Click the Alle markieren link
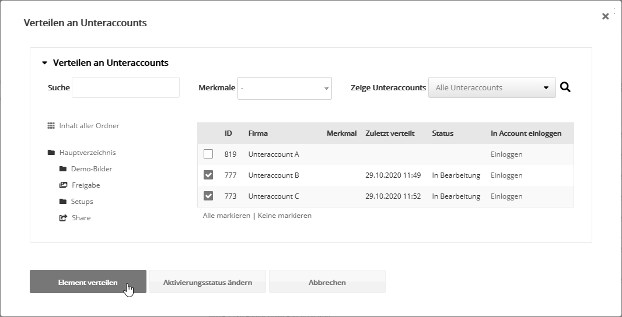 coord(226,216)
